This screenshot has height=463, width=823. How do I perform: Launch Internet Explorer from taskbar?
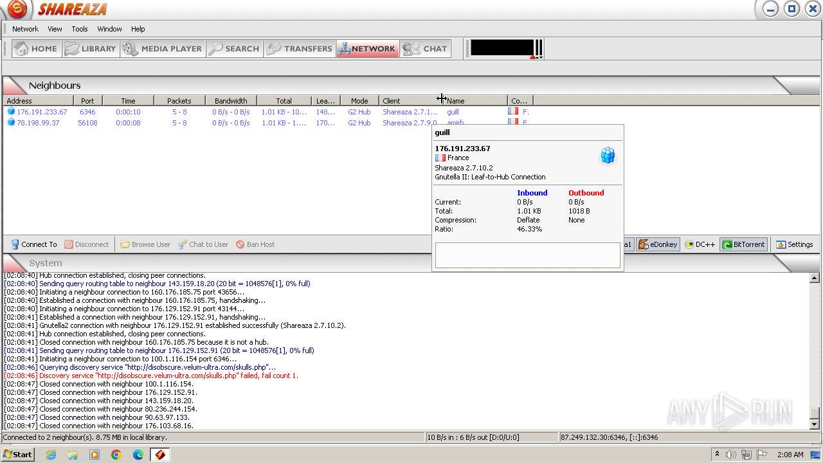51,455
